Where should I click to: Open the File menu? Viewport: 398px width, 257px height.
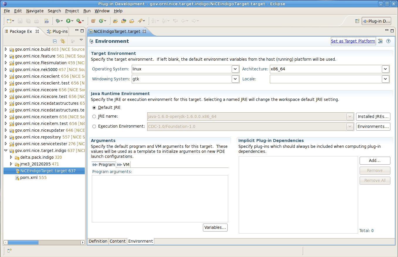click(7, 11)
